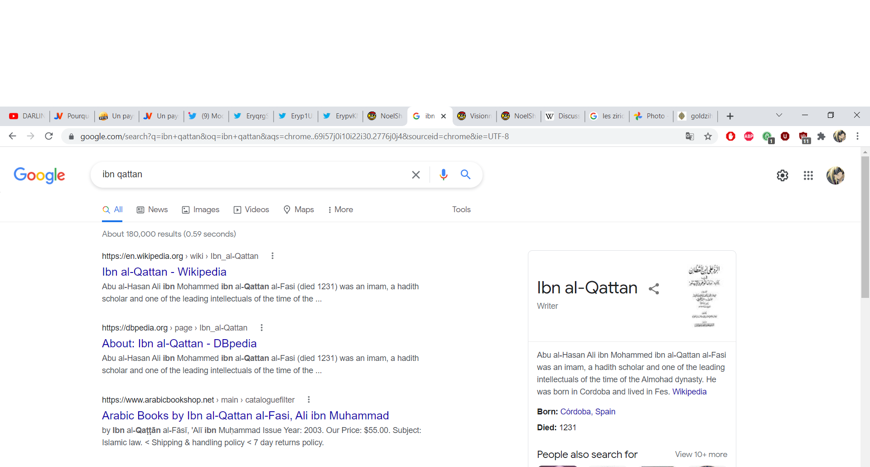Screen dimensions: 870x467
Task: Reload the current page
Action: point(49,136)
